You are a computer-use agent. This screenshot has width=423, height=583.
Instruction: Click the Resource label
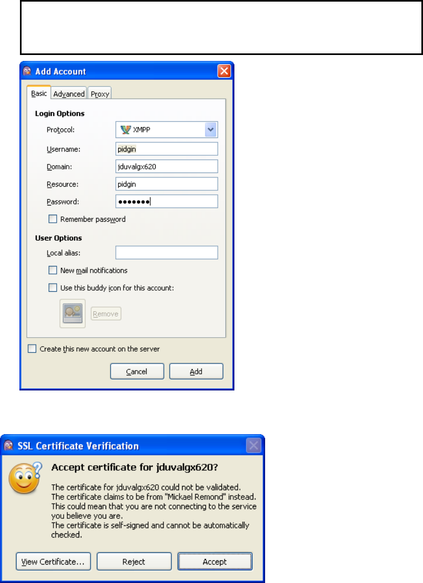(63, 184)
